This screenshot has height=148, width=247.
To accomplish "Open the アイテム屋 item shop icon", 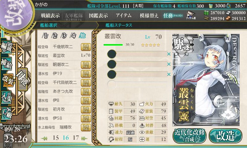I will [191, 15].
